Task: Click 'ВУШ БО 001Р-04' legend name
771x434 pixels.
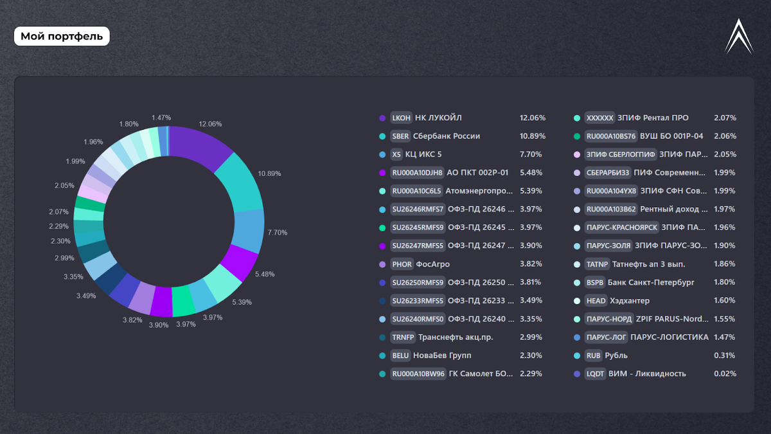Action: (x=672, y=136)
